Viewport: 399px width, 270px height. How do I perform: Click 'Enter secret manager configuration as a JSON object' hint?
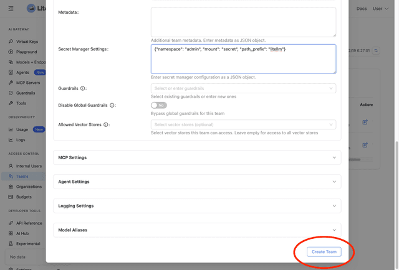pyautogui.click(x=203, y=77)
